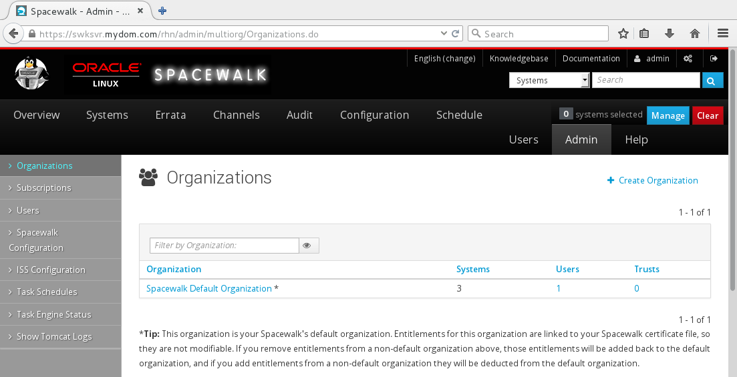737x377 pixels.
Task: Select the Spacewalk - Admin browser tab
Action: 80,11
